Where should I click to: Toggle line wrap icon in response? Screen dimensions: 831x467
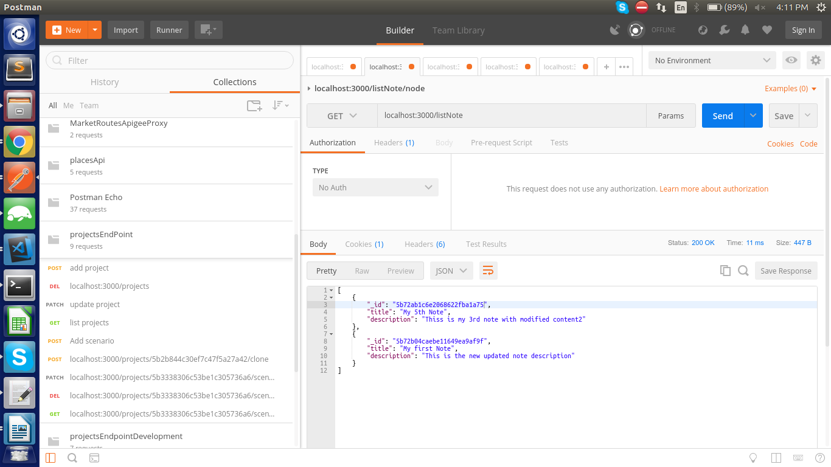488,271
